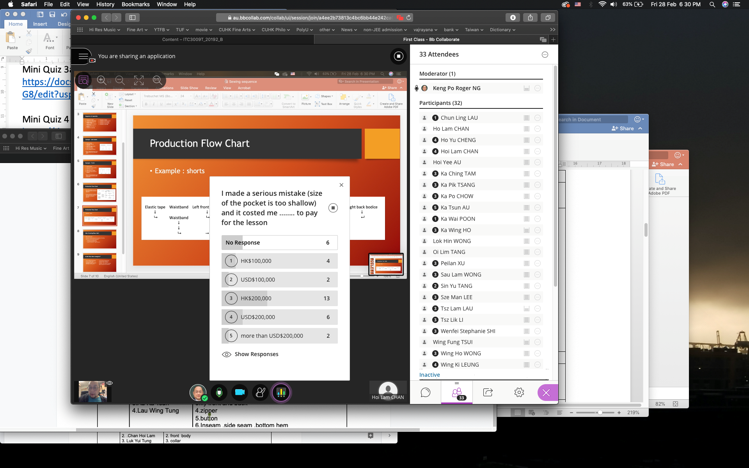
Task: Open attendees panel more options menu
Action: pos(545,55)
